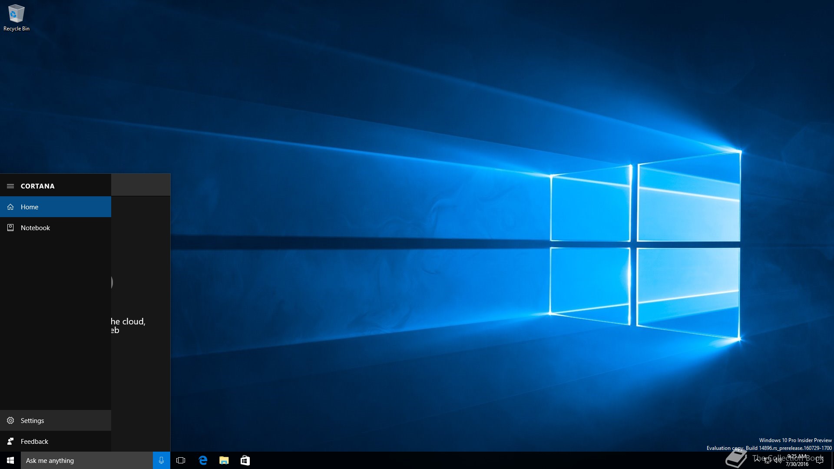Open the volume control tray icon
The image size is (834, 469).
tap(778, 460)
